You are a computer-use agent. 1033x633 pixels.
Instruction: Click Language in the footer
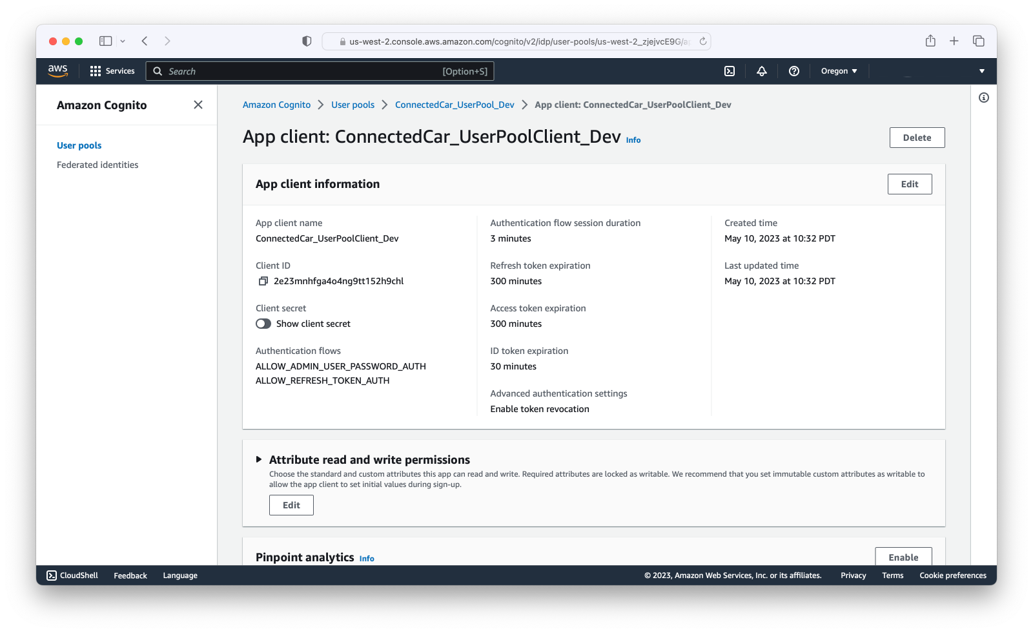tap(180, 576)
